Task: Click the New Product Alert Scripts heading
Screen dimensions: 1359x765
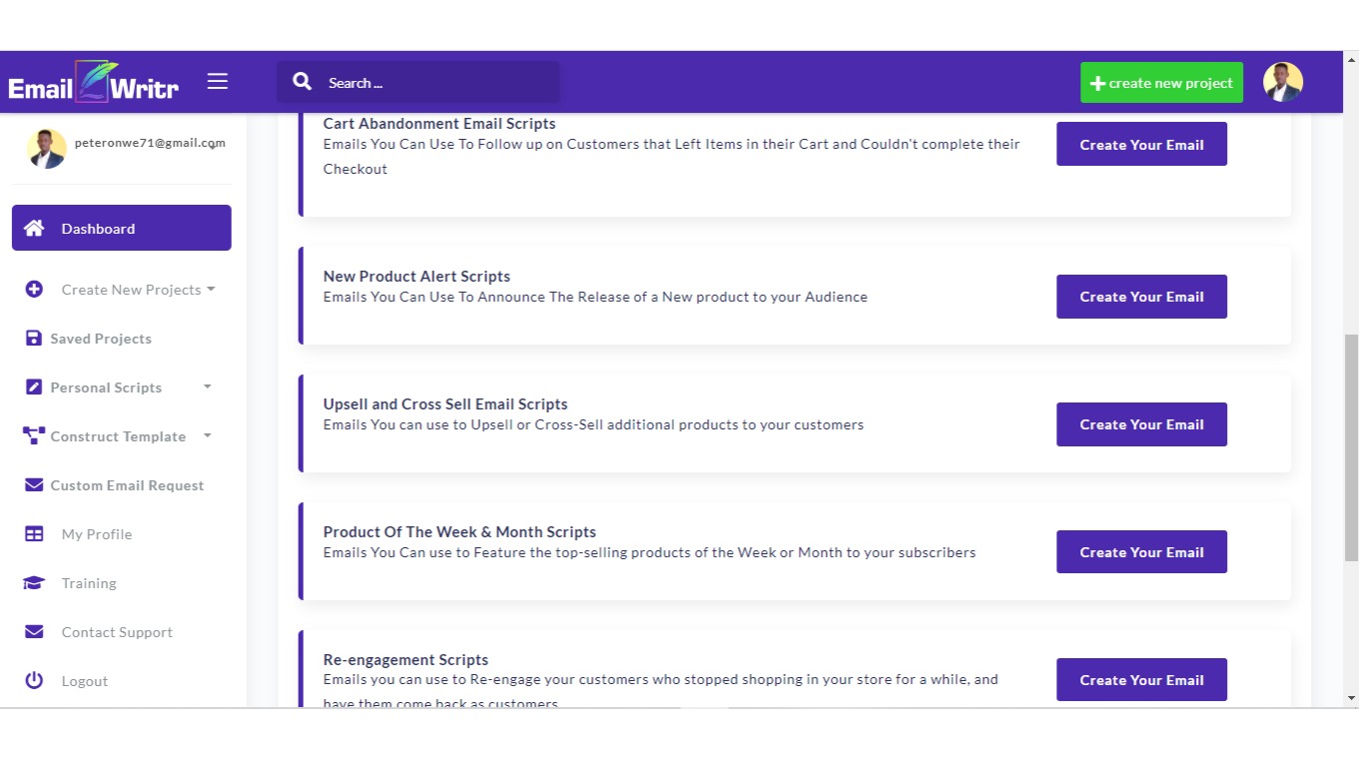Action: pyautogui.click(x=416, y=277)
